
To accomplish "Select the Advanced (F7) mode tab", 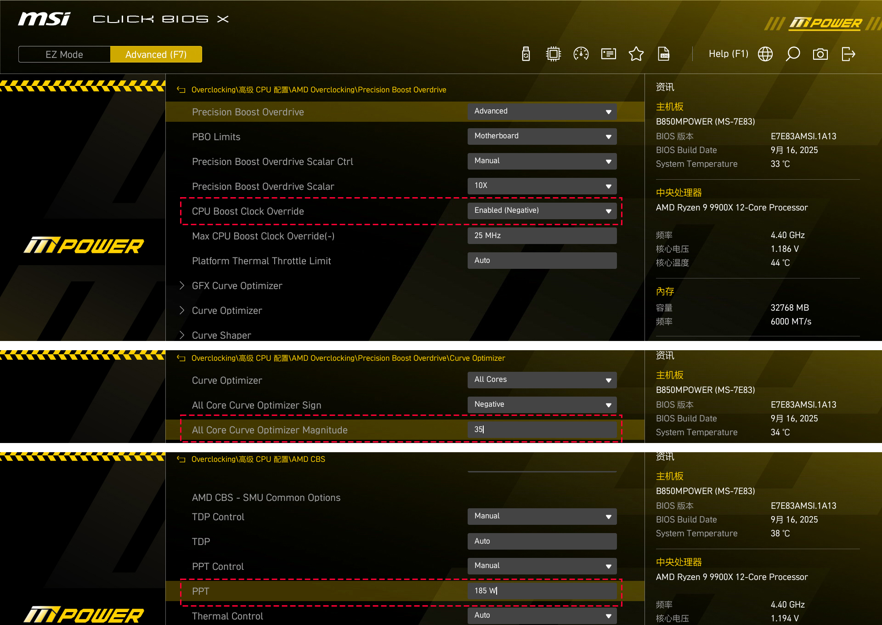I will [156, 54].
